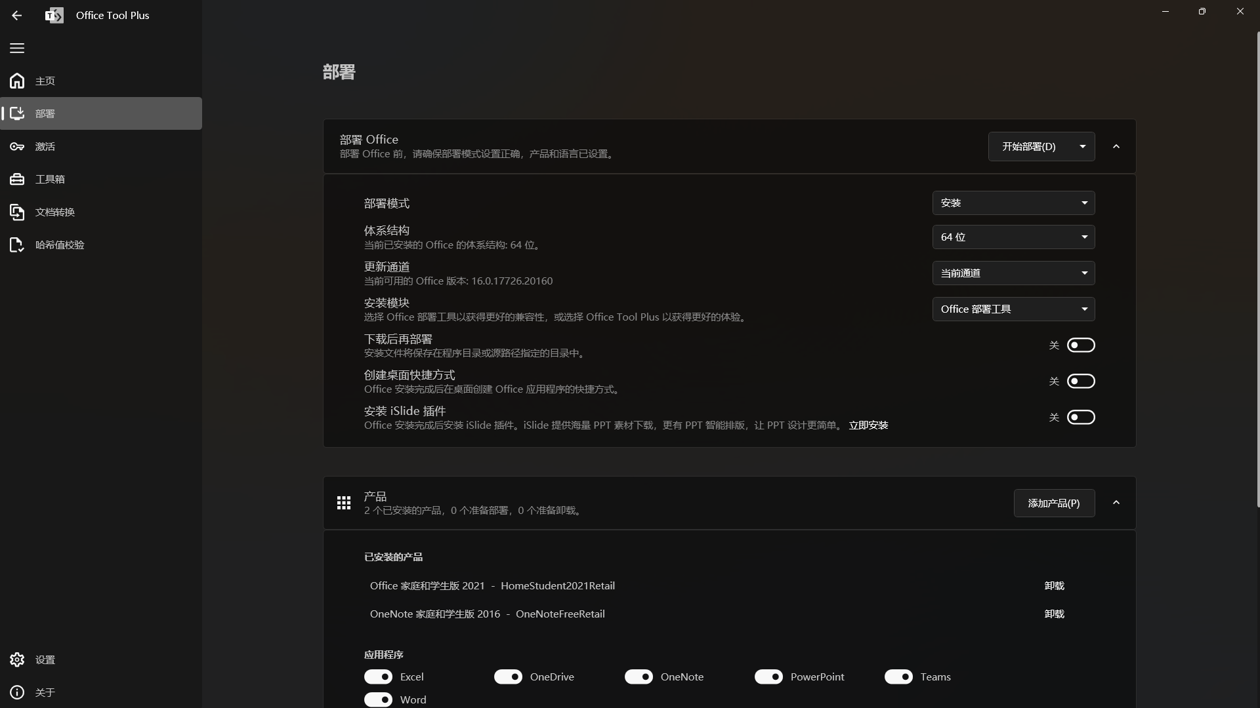
Task: Click the home (主页) house icon
Action: click(17, 81)
